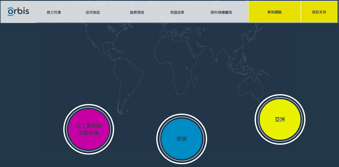
Task: Click the yellow 參與體驗 button
Action: click(x=274, y=12)
